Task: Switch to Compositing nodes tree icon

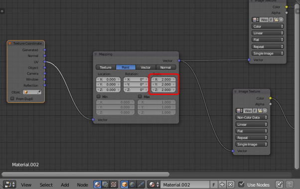Action: click(x=105, y=185)
